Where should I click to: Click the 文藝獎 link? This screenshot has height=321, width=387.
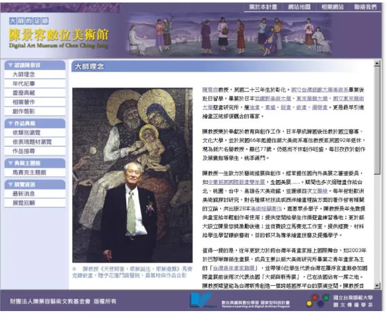[320, 191]
